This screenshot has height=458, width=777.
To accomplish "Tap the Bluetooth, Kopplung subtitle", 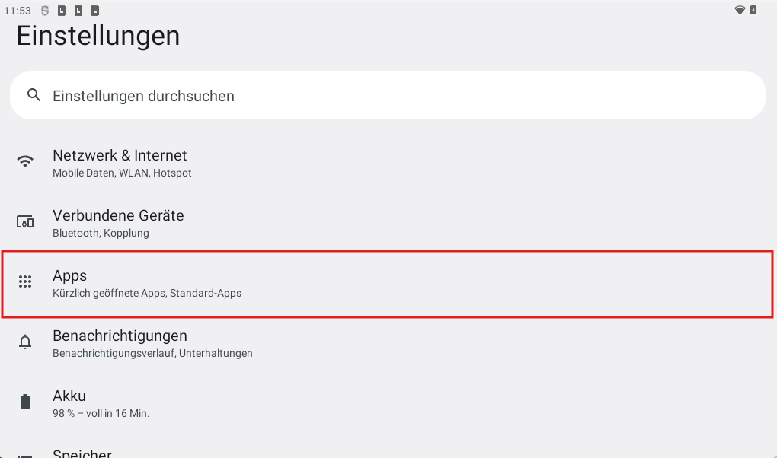I will point(101,233).
